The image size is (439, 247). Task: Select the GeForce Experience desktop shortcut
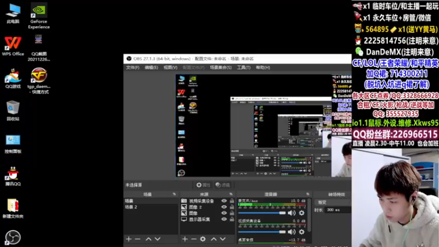point(38,16)
